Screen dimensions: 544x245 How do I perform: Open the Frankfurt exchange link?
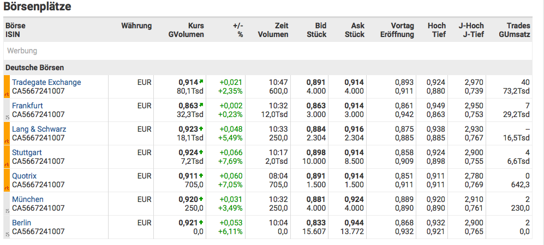[27, 106]
